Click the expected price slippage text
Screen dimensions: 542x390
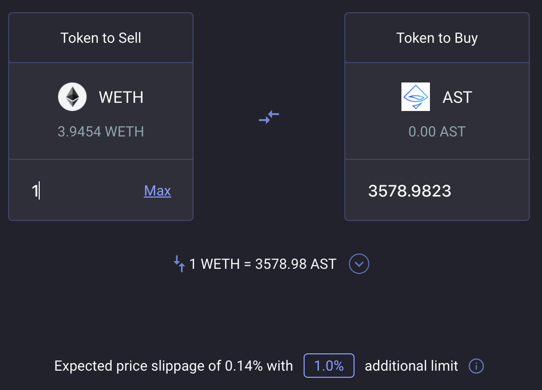click(x=174, y=366)
